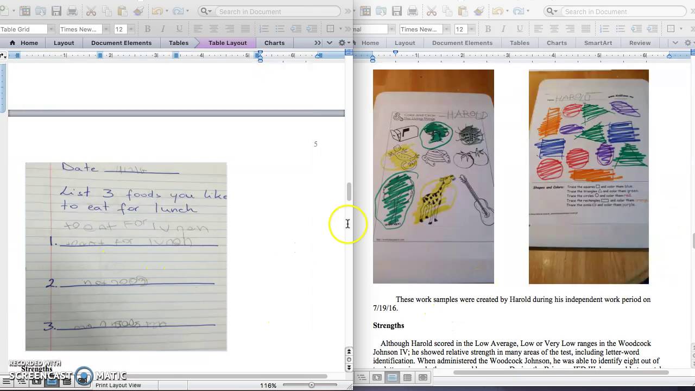This screenshot has height=391, width=695.
Task: Click Redo arrow in left window
Action: (178, 11)
